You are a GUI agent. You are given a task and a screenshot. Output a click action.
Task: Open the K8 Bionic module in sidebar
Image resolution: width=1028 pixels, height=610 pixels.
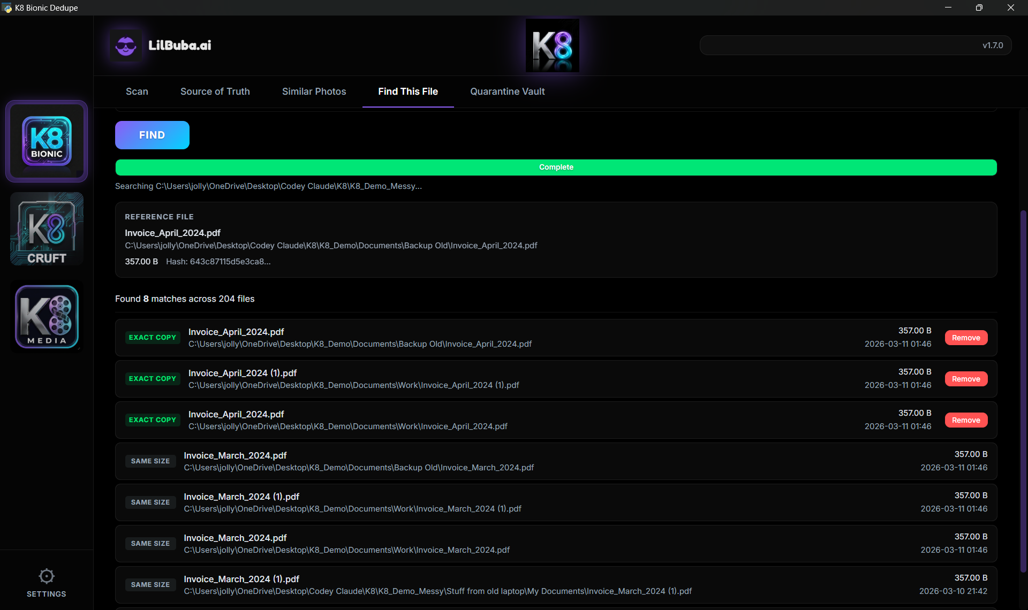point(46,141)
